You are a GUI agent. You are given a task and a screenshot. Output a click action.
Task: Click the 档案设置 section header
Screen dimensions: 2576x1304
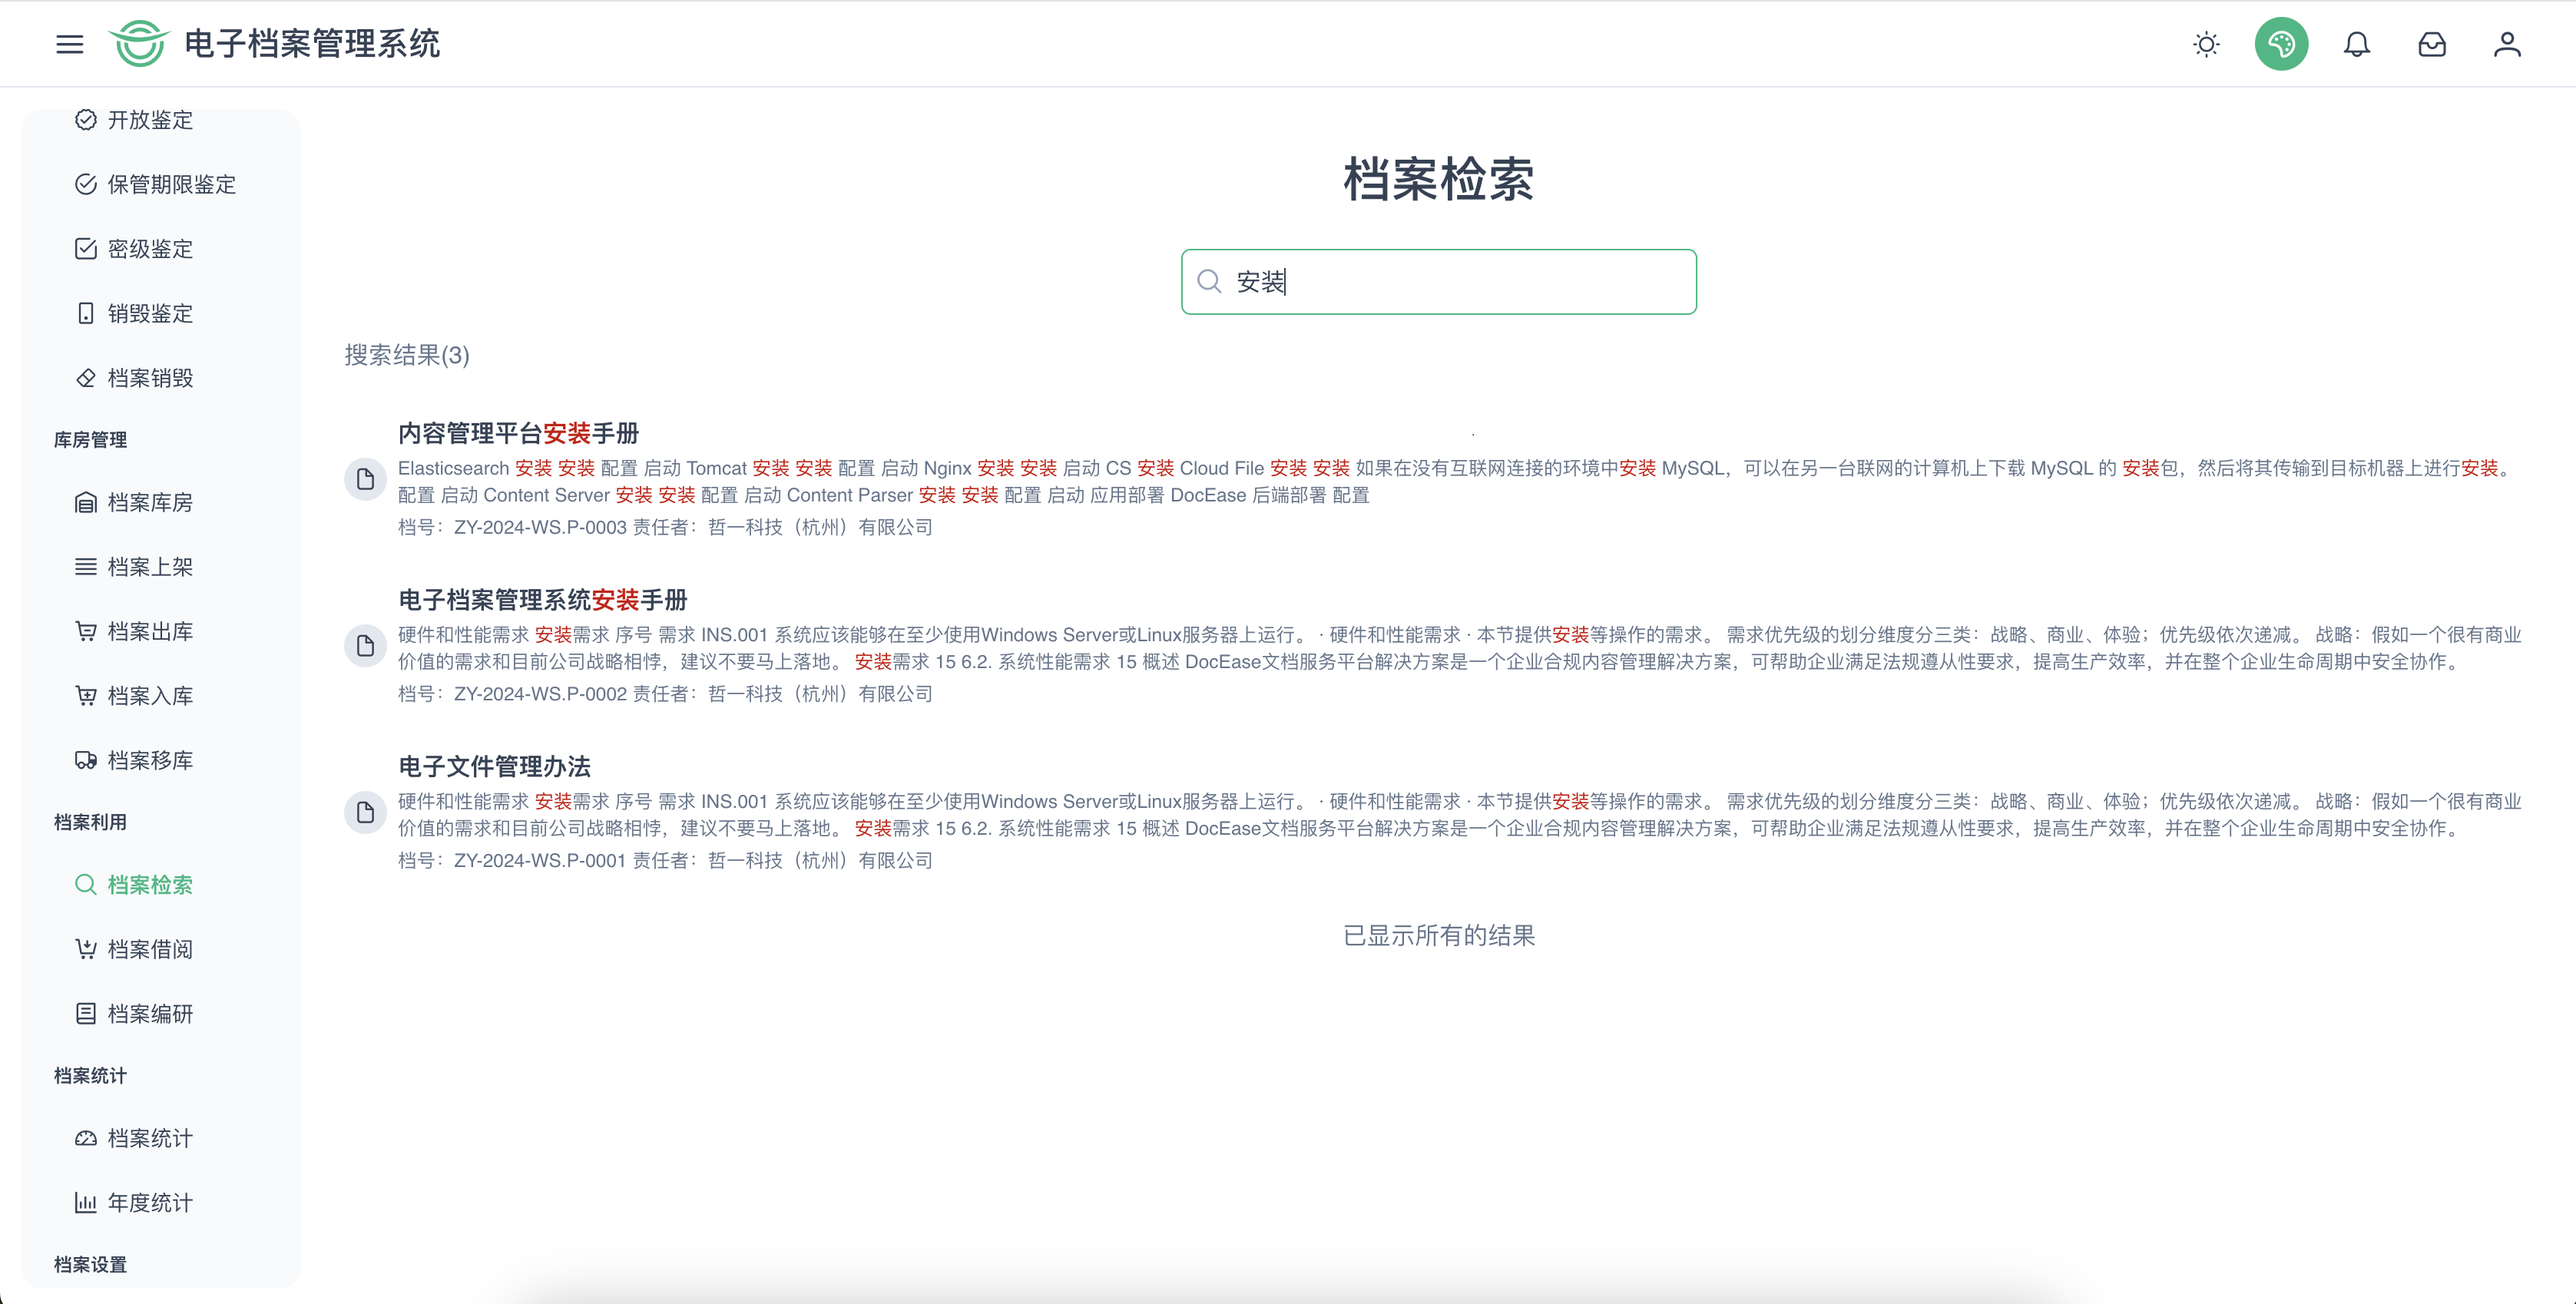[x=90, y=1265]
